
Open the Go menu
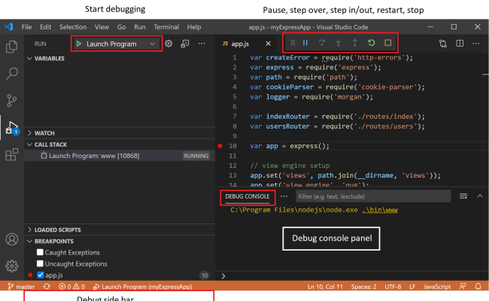(121, 27)
